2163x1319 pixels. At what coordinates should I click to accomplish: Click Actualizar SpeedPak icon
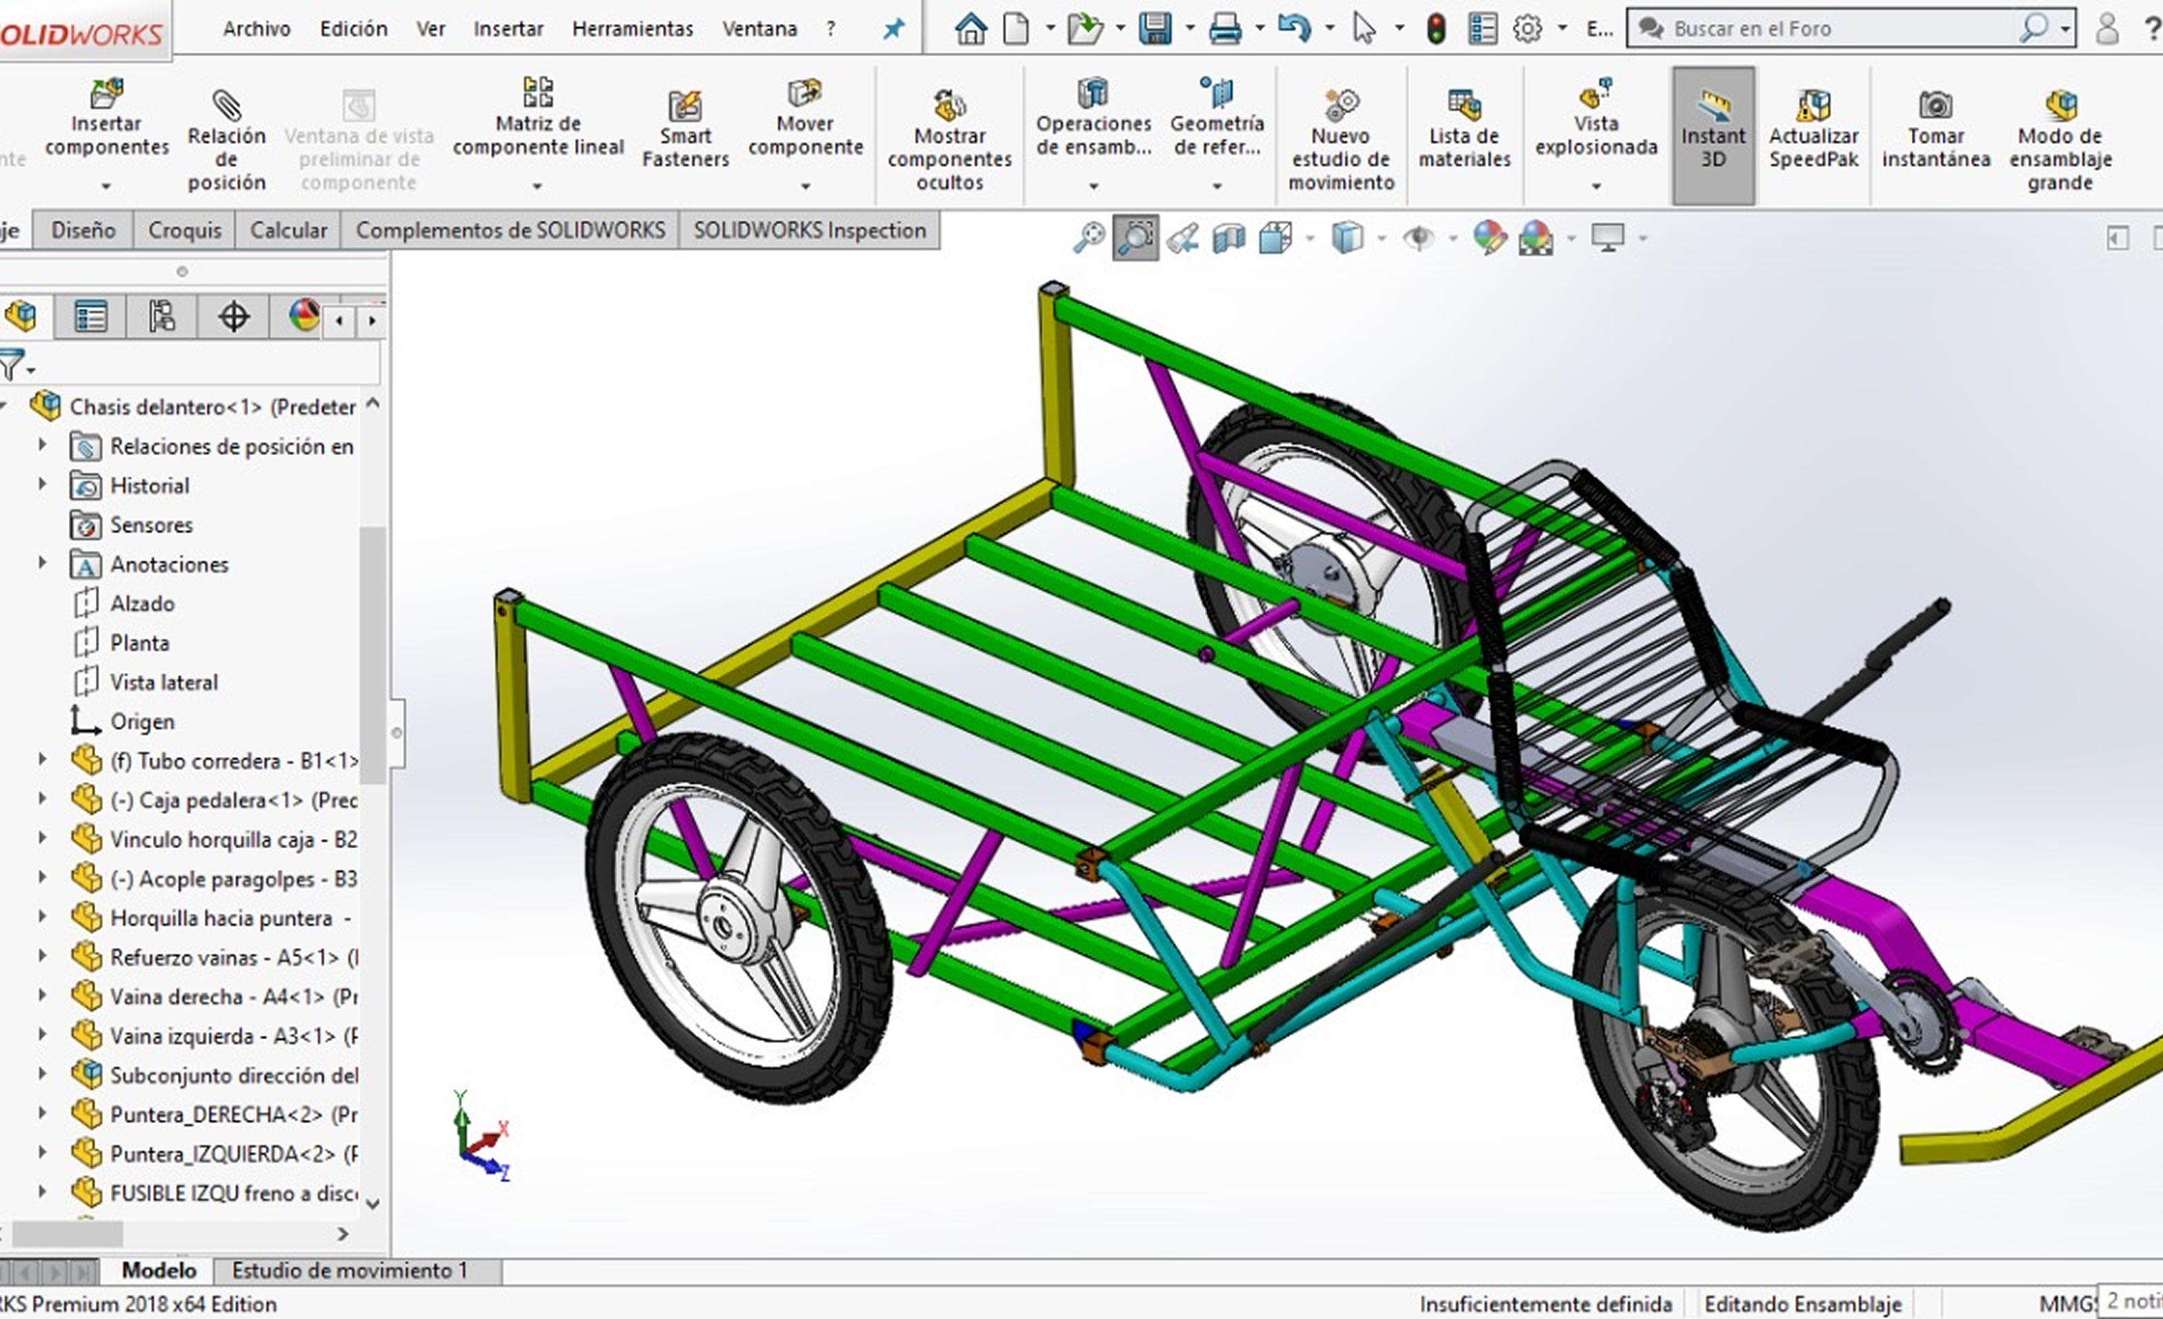(x=1813, y=105)
